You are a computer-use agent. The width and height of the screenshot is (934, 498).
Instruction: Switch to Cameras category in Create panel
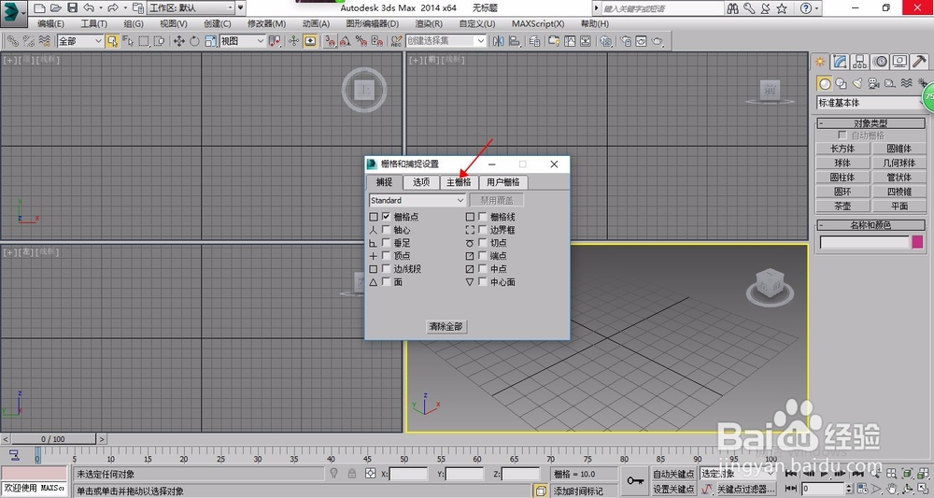(x=873, y=83)
